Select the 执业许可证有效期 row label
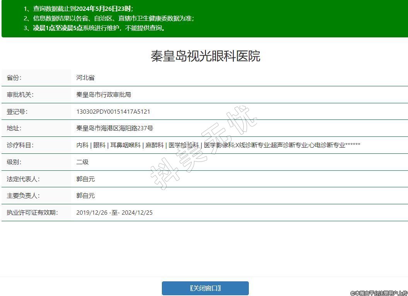This screenshot has width=408, height=296. coord(32,213)
